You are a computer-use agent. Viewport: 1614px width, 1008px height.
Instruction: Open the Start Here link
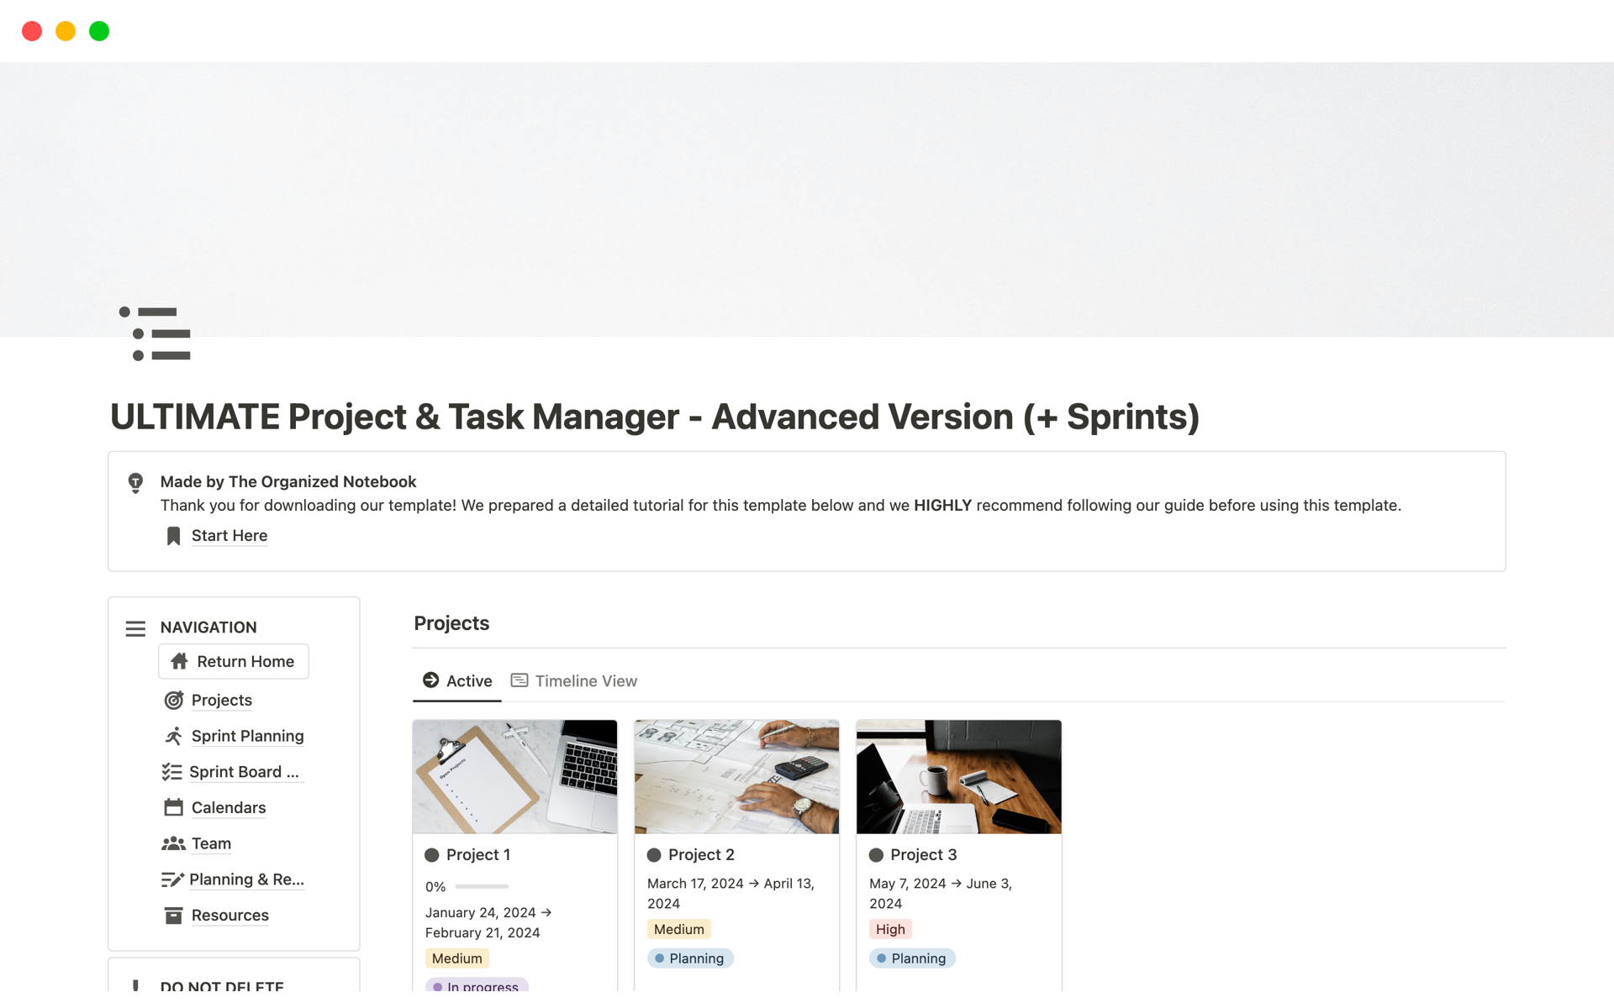pyautogui.click(x=229, y=536)
